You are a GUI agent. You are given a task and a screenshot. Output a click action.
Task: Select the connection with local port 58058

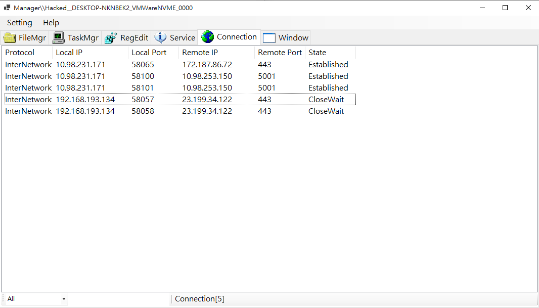click(143, 111)
